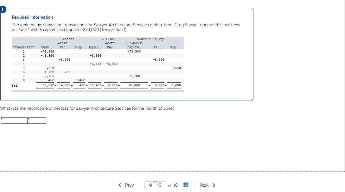345x192 pixels.
Task: Click the blue exclamation alert icon
Action: [3, 9]
